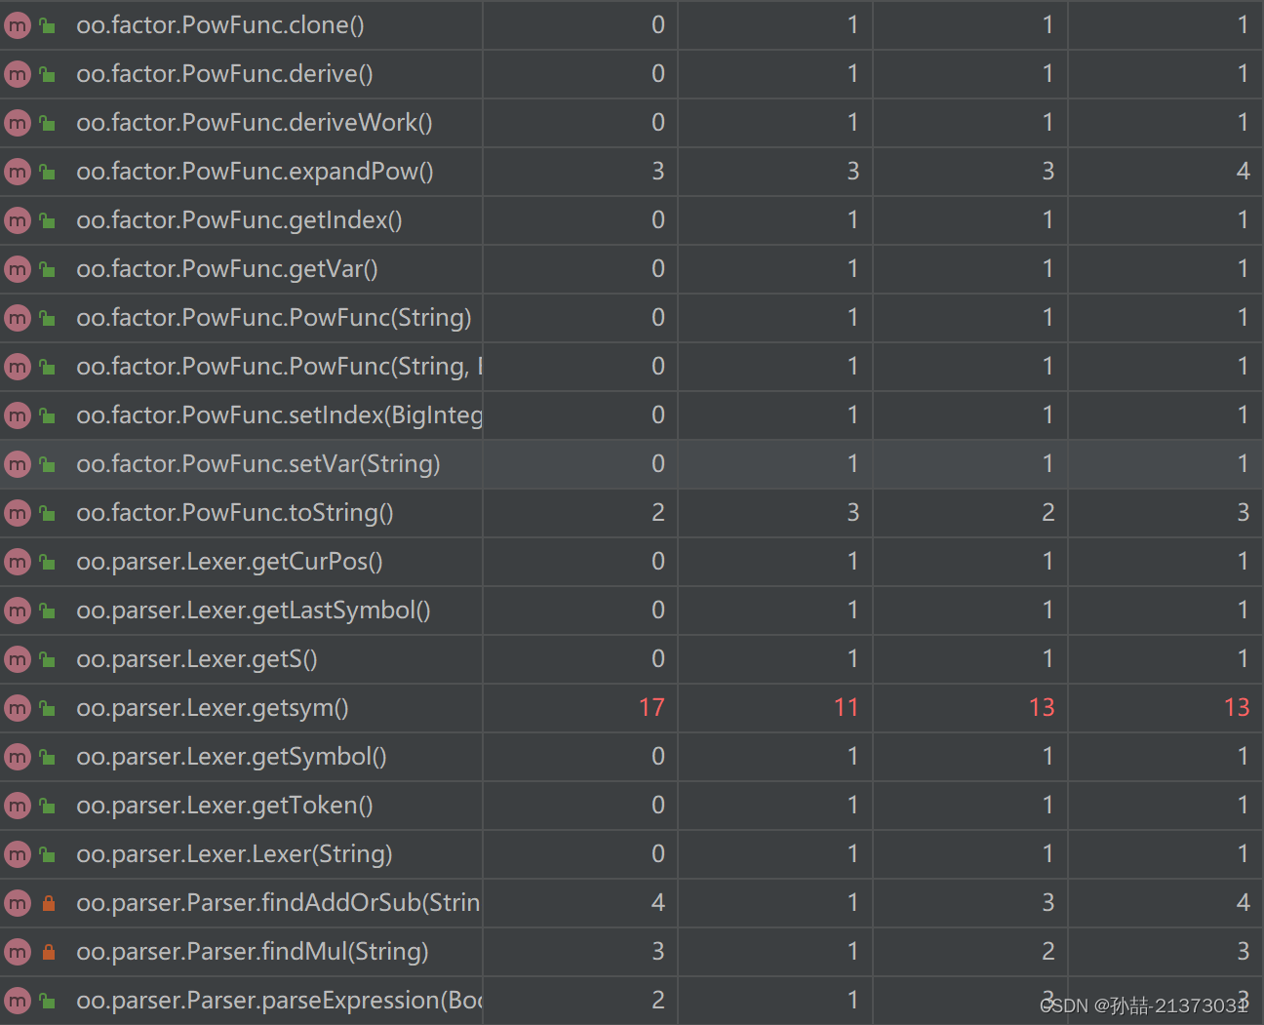Click method icon for Parser.findAddOrSub row

coord(18,903)
